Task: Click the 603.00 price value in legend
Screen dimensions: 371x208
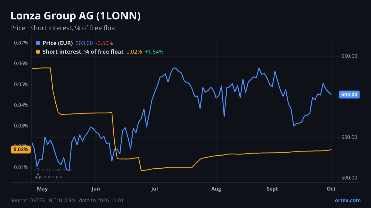Action: pos(84,43)
